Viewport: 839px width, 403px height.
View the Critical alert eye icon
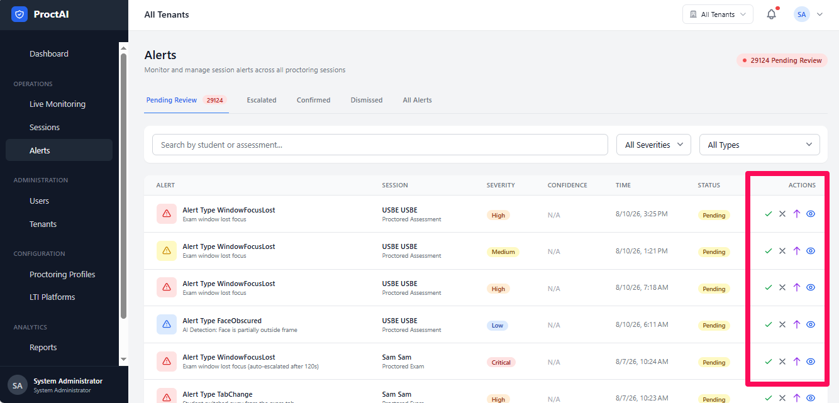(x=811, y=362)
